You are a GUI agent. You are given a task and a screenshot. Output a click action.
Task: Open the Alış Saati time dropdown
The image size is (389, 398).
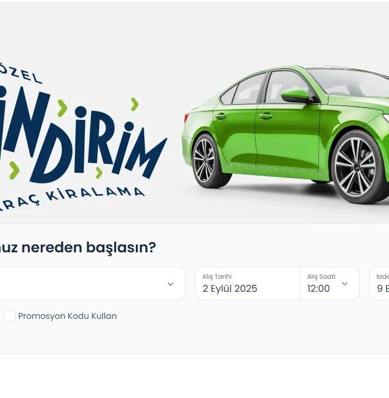329,284
